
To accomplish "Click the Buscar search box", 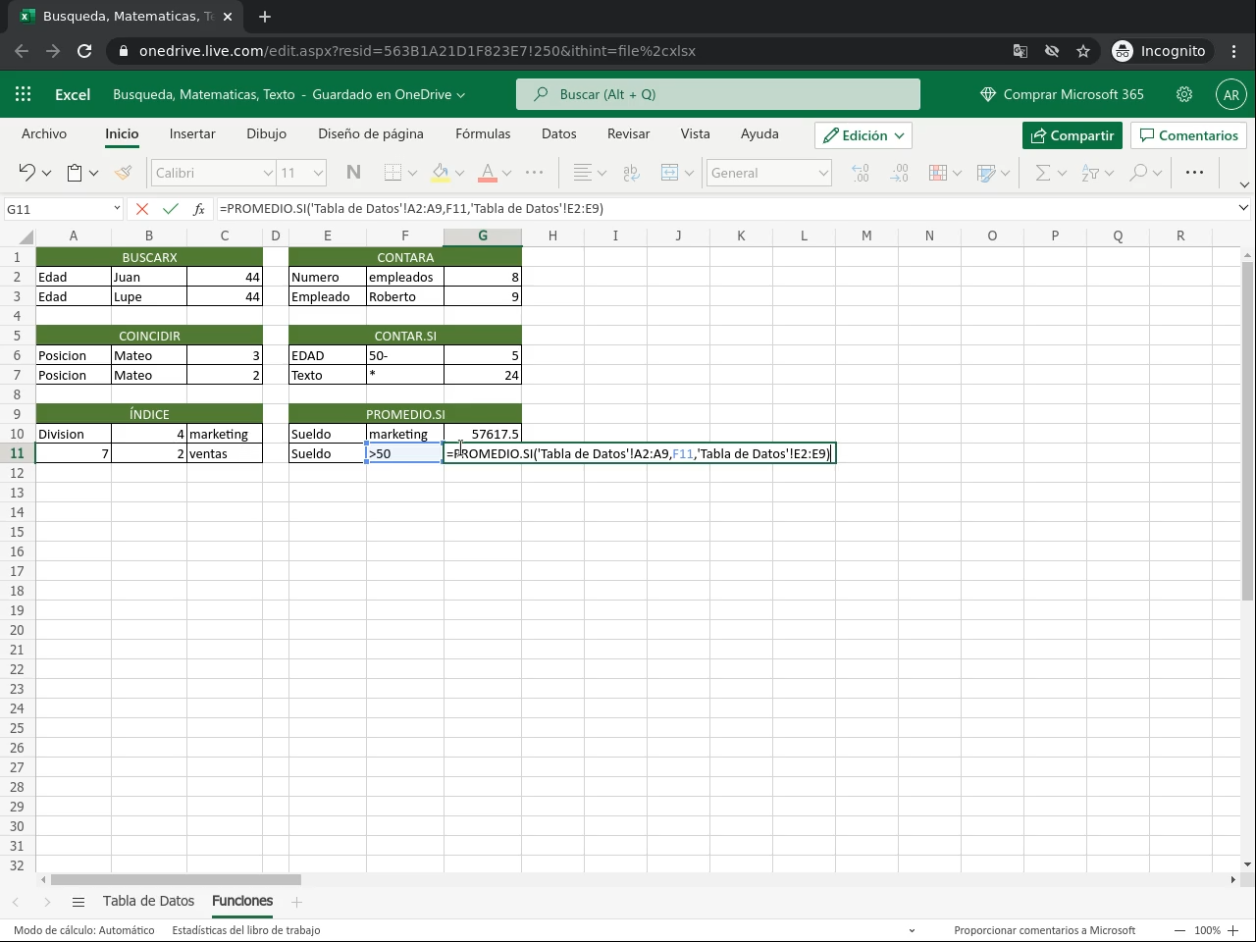I will click(x=718, y=94).
